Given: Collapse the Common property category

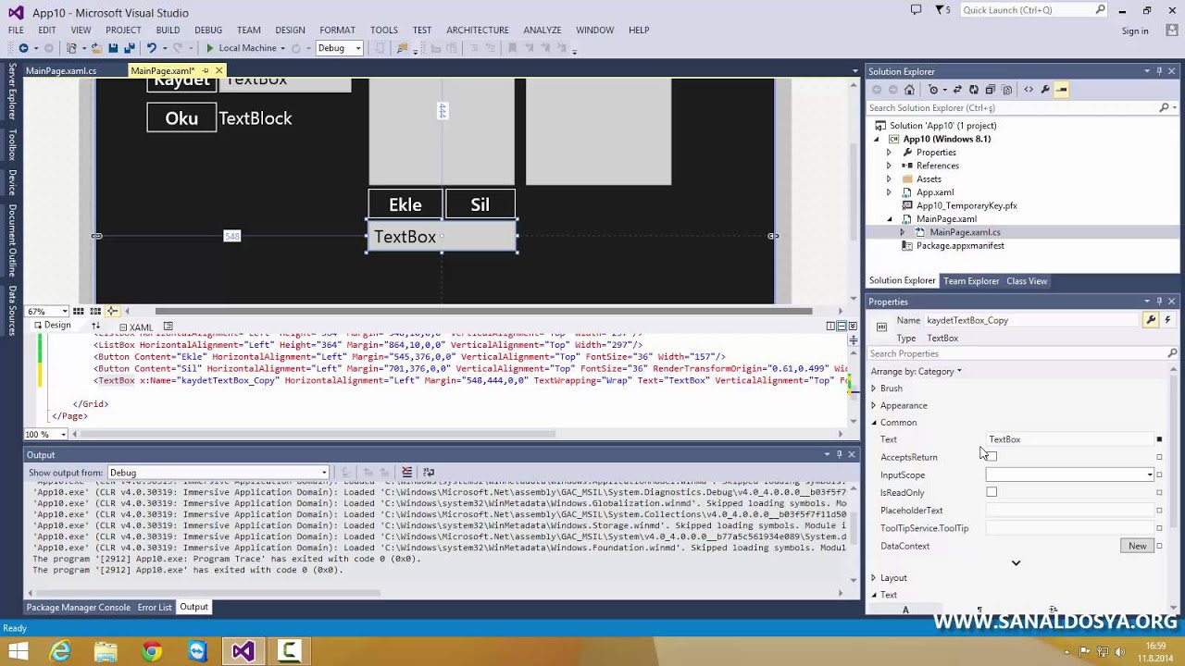Looking at the screenshot, I should pos(873,423).
